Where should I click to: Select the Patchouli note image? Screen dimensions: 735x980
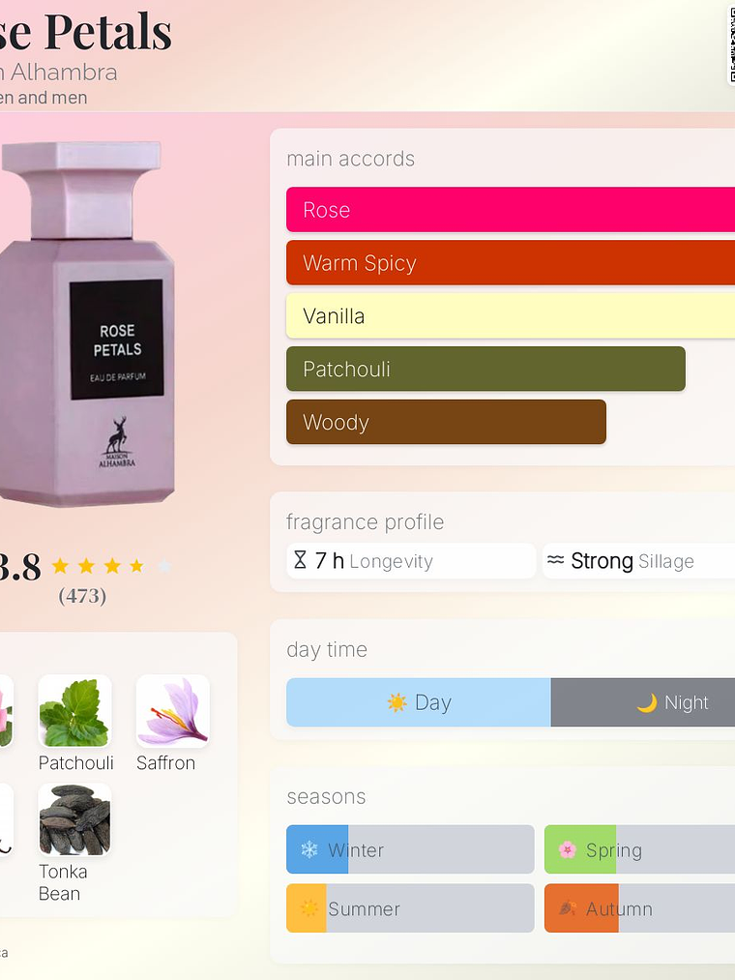pyautogui.click(x=75, y=711)
